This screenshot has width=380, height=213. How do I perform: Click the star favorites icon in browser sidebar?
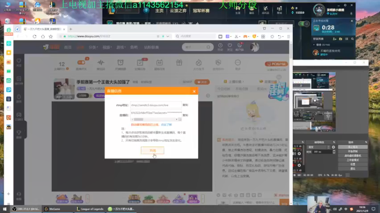pyautogui.click(x=9, y=53)
